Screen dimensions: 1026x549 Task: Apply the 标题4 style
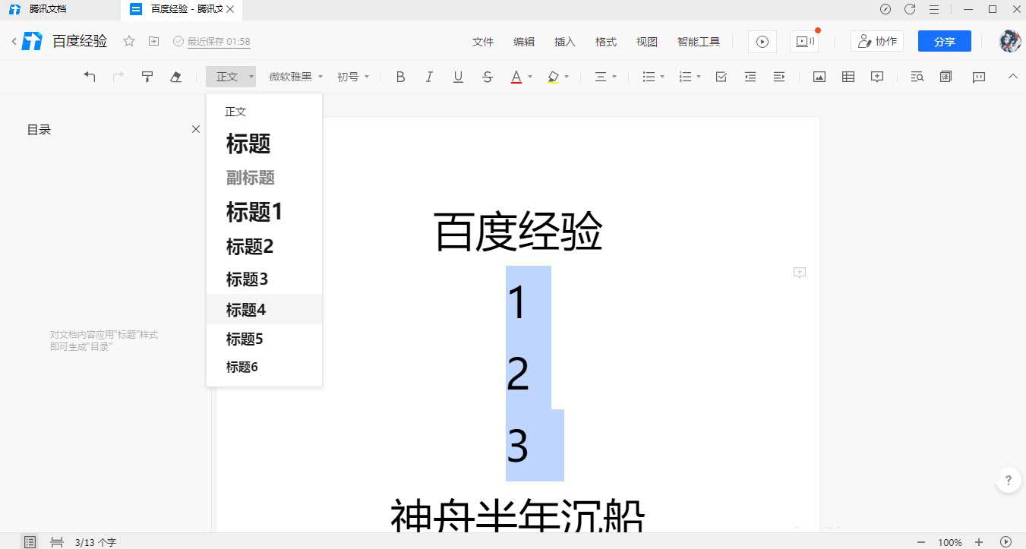(264, 309)
